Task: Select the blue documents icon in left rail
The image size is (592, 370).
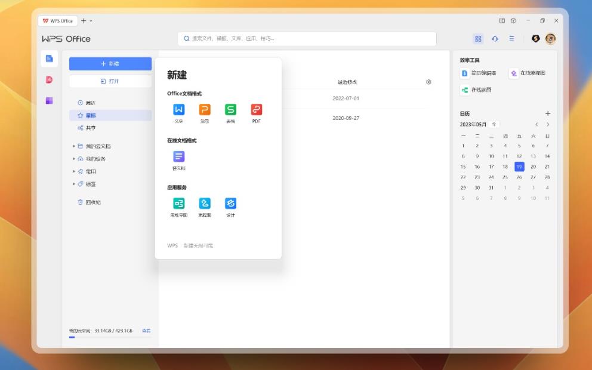Action: tap(49, 58)
